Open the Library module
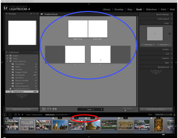The width and height of the screenshot is (178, 138). coord(106,9)
